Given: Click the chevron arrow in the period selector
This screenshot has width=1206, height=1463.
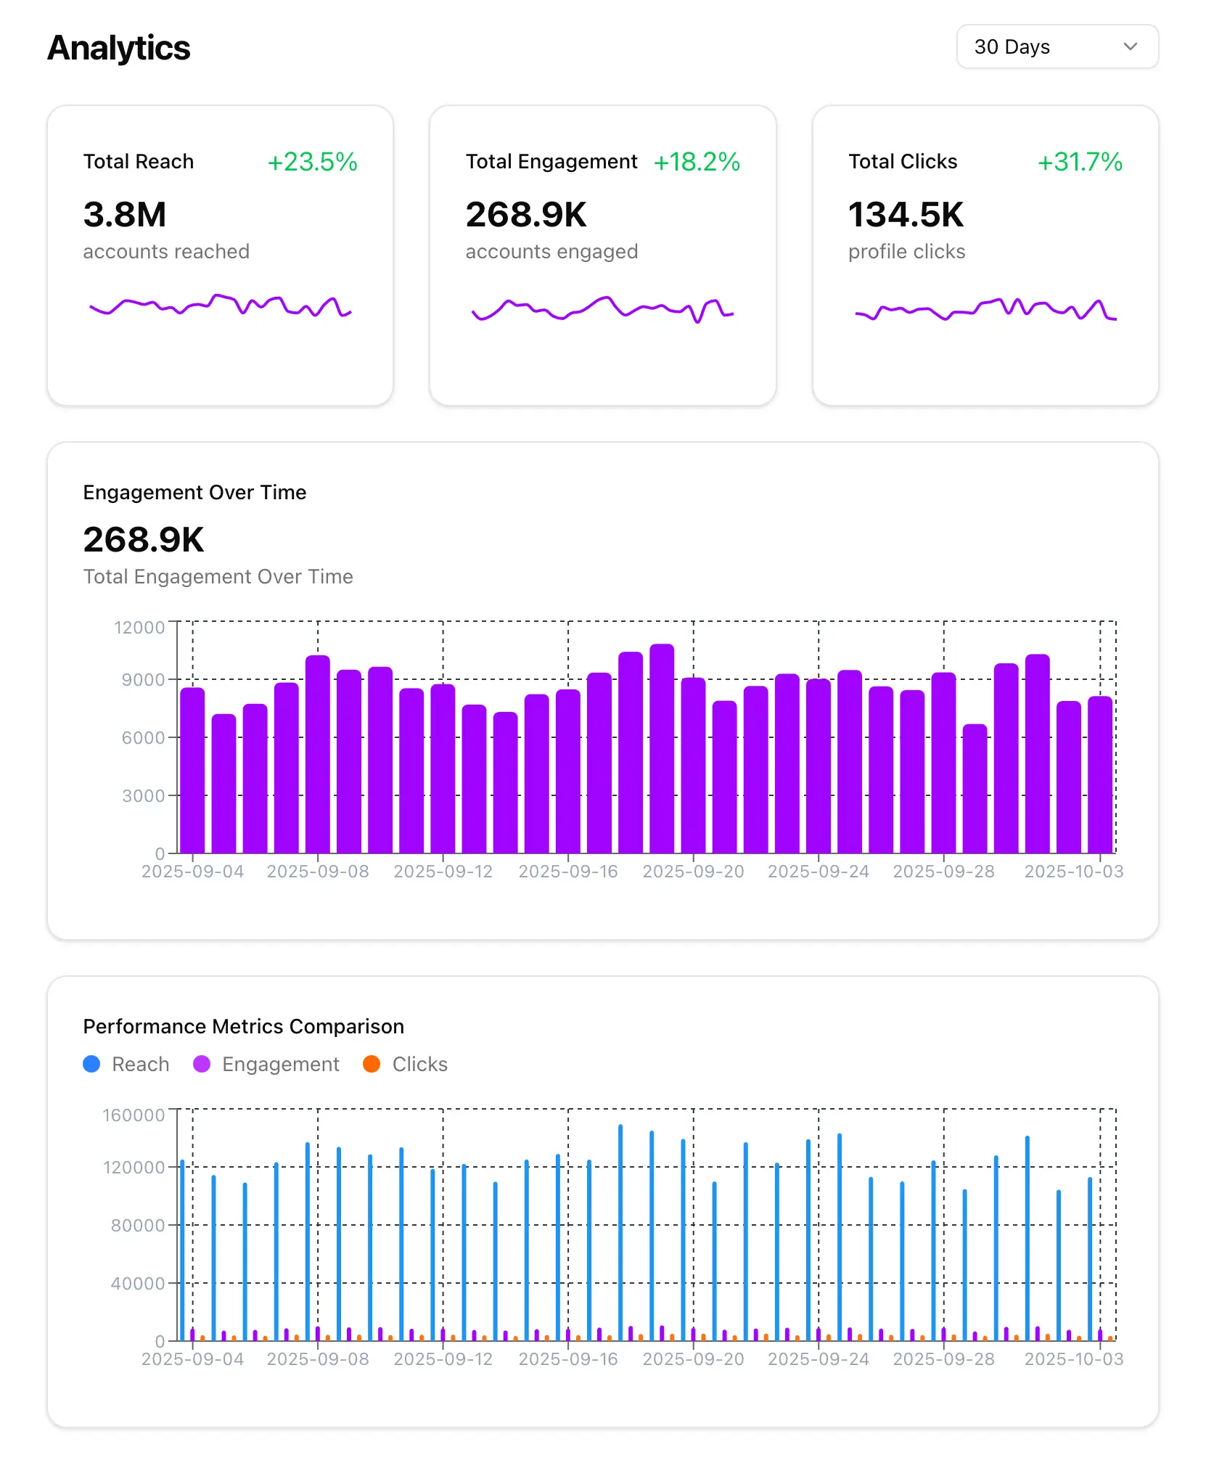Looking at the screenshot, I should [1129, 47].
